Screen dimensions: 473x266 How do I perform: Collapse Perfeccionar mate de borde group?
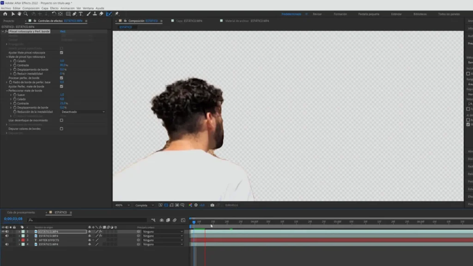tap(7, 91)
